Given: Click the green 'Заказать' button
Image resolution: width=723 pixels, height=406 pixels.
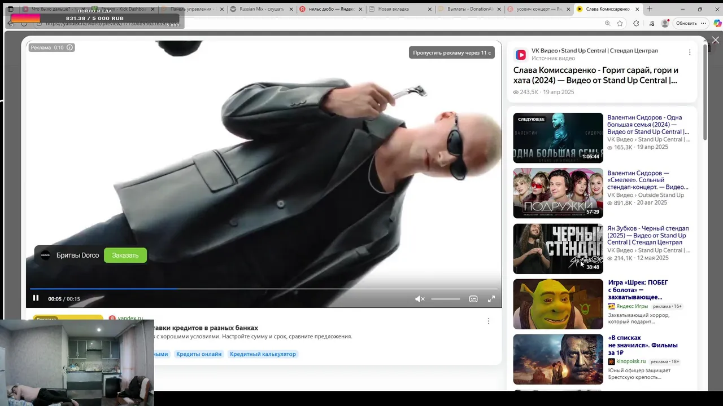Looking at the screenshot, I should [x=125, y=255].
